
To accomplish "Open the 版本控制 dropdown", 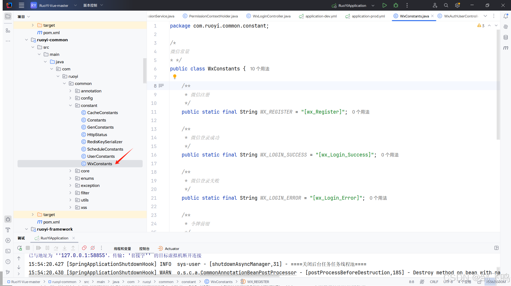I will [x=93, y=5].
